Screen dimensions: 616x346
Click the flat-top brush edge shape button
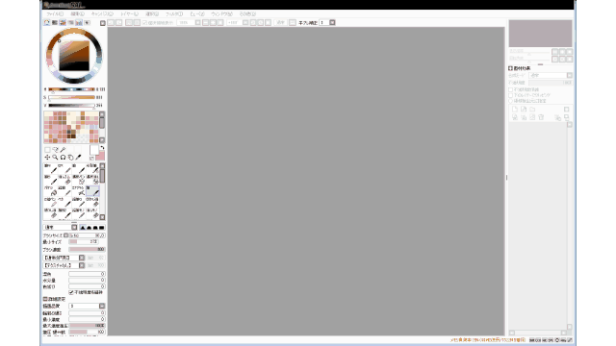[x=102, y=228]
